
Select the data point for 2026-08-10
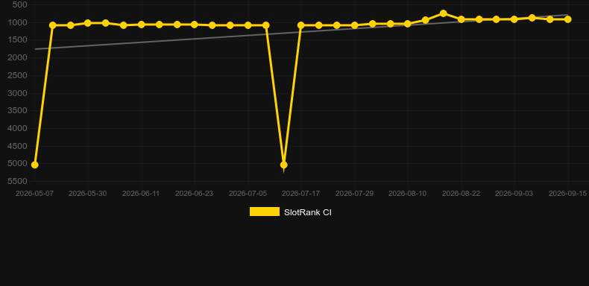pos(407,24)
